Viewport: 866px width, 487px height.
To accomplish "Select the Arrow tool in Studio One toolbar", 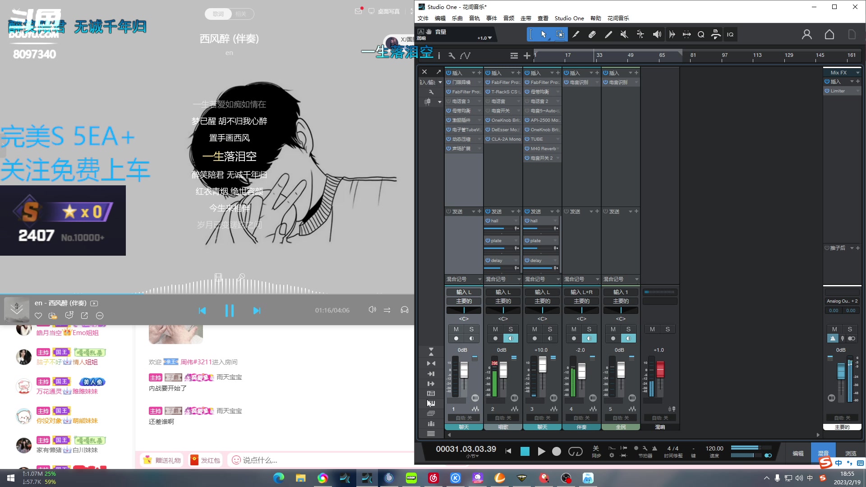I will point(544,34).
